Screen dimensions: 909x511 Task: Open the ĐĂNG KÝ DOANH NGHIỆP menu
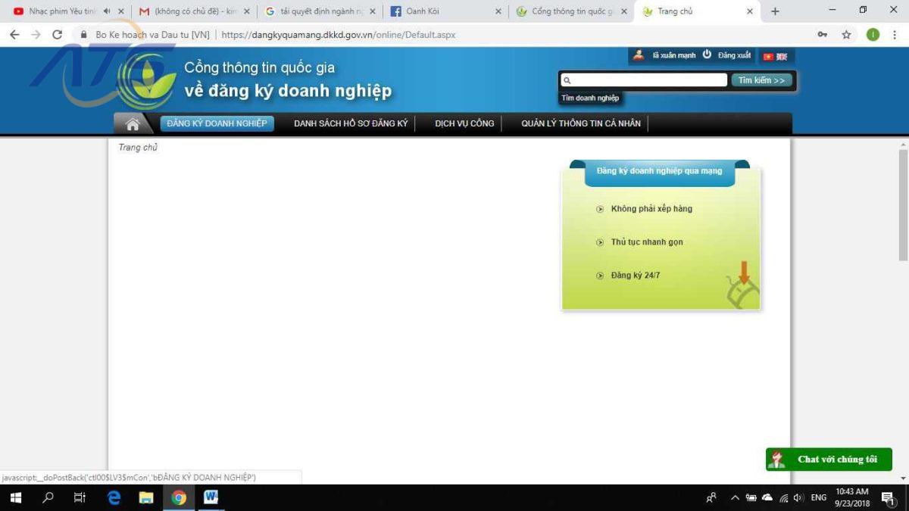[217, 123]
